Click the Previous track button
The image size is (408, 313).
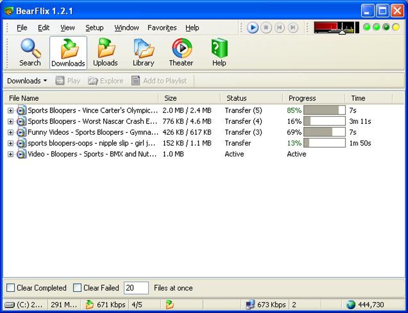coord(280,28)
